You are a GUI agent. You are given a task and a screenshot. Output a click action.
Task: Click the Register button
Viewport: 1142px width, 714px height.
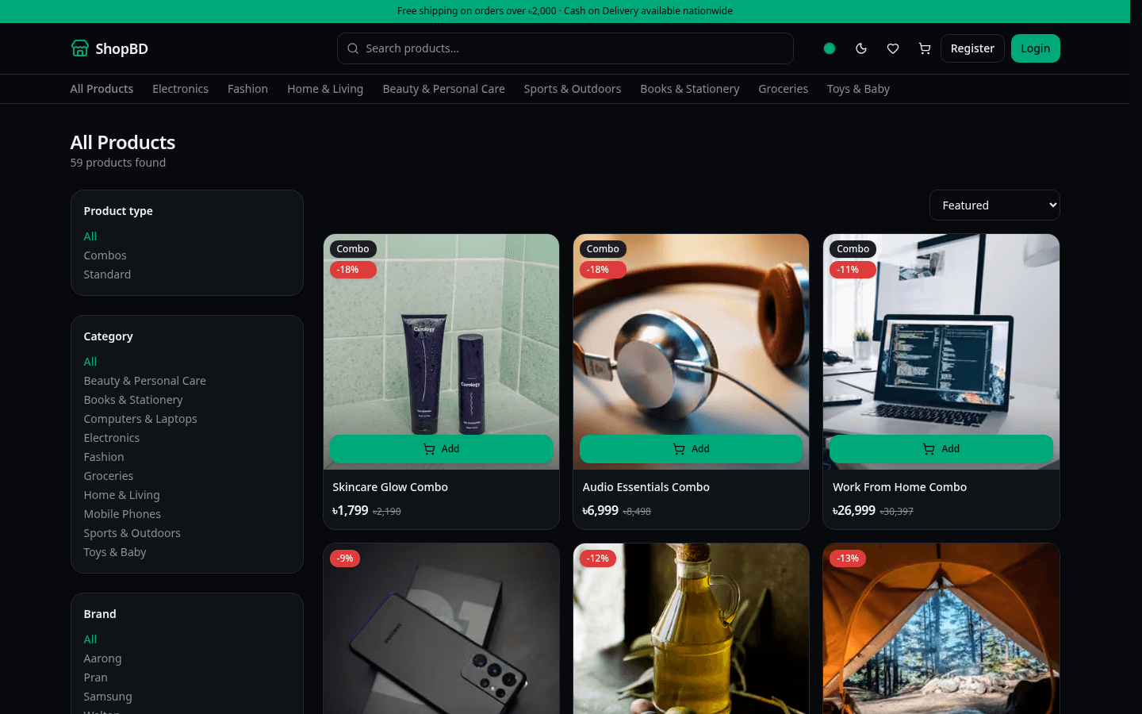[972, 48]
